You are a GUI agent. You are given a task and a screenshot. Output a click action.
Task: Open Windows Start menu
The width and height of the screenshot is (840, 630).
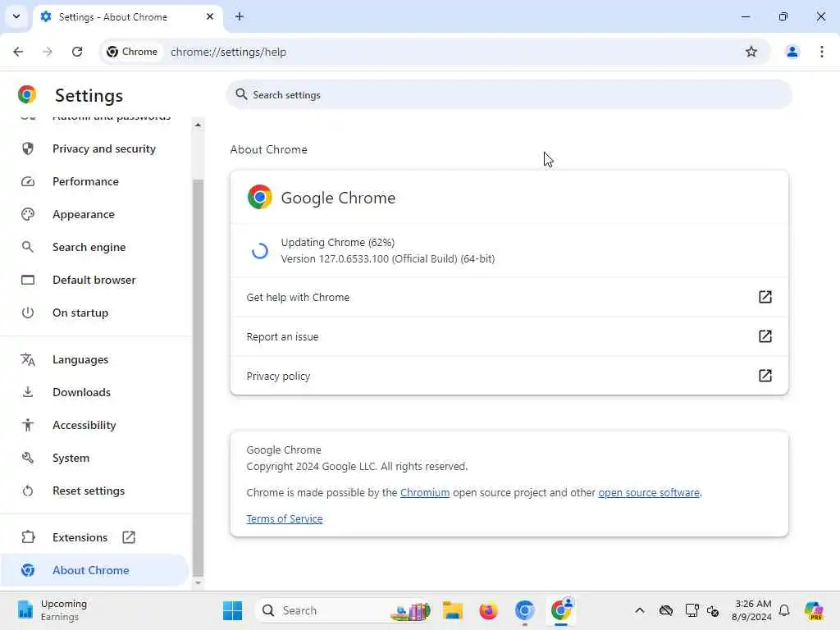[232, 610]
